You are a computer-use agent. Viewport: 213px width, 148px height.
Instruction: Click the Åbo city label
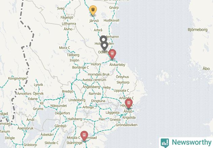(206, 69)
